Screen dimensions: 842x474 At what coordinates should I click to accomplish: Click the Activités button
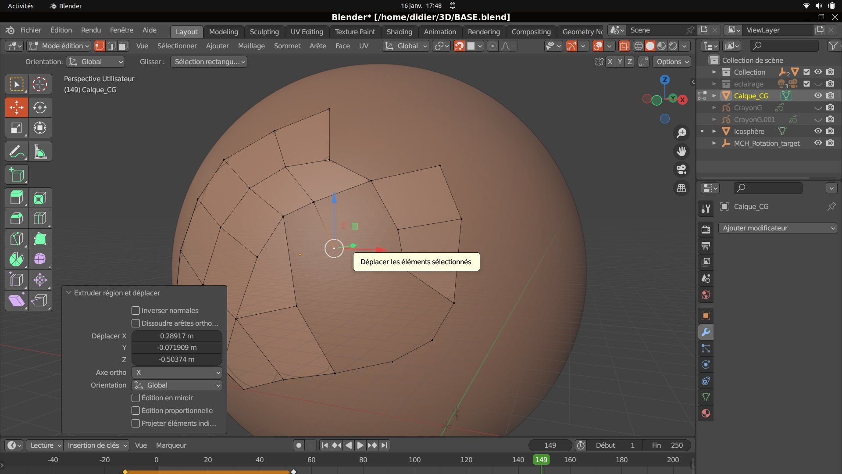pyautogui.click(x=21, y=6)
